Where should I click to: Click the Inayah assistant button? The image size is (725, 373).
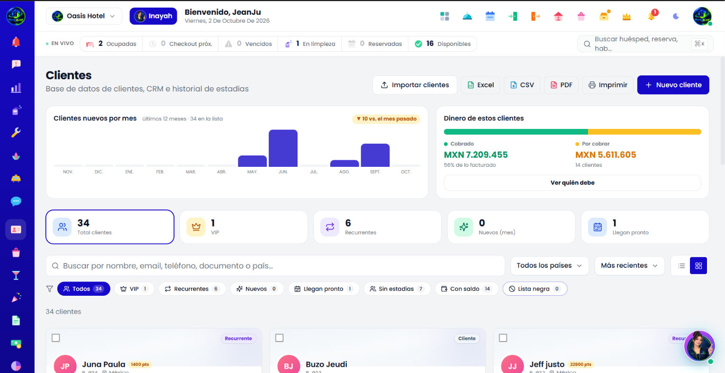click(x=154, y=16)
